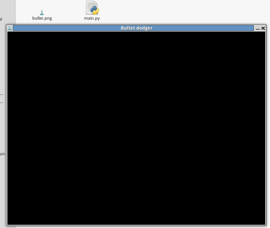
Task: Close the Bullet dodger window
Action: point(263,28)
